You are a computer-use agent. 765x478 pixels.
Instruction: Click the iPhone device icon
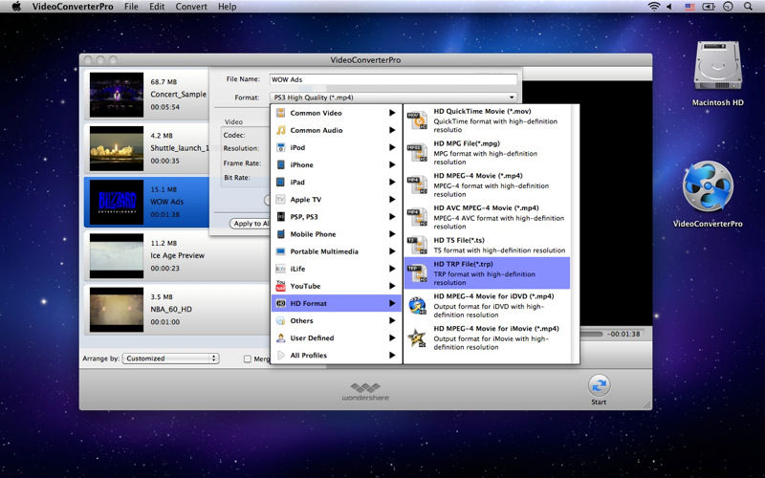280,164
